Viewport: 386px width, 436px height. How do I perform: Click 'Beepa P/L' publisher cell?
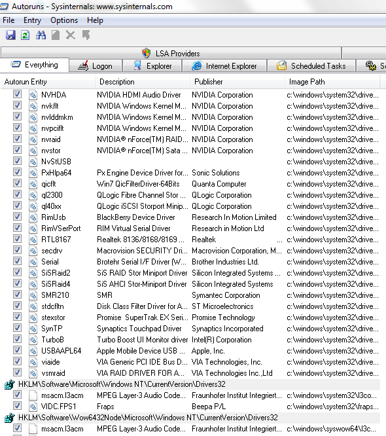(209, 407)
